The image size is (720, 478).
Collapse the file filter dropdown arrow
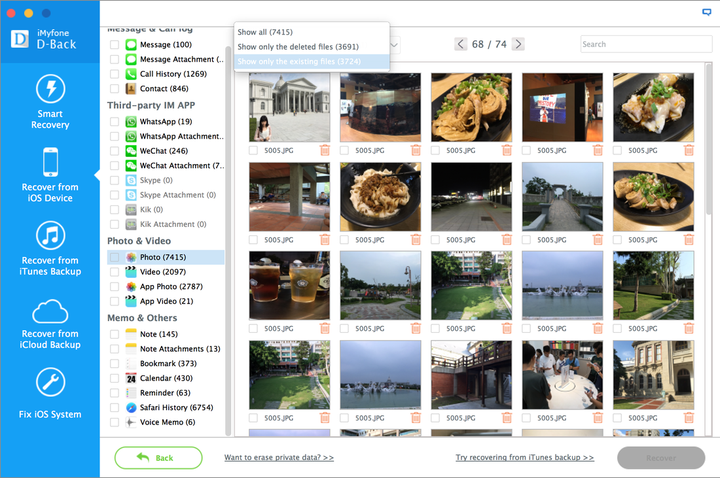(x=394, y=45)
